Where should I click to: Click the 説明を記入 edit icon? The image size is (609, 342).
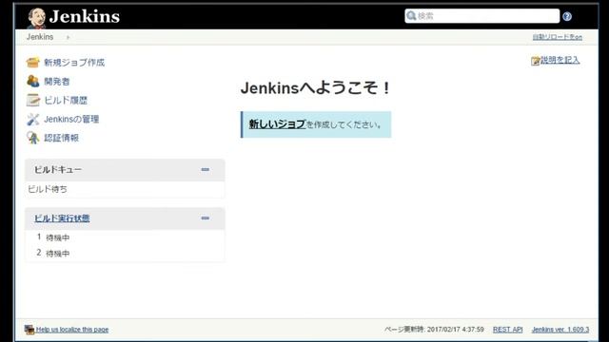click(x=536, y=61)
